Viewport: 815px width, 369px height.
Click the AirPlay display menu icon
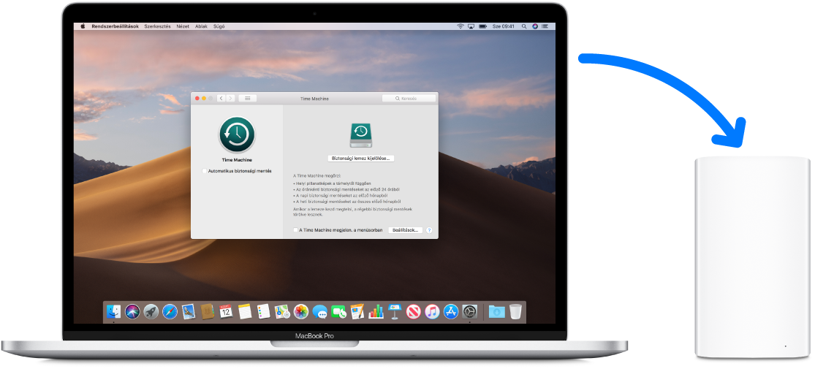click(x=471, y=26)
